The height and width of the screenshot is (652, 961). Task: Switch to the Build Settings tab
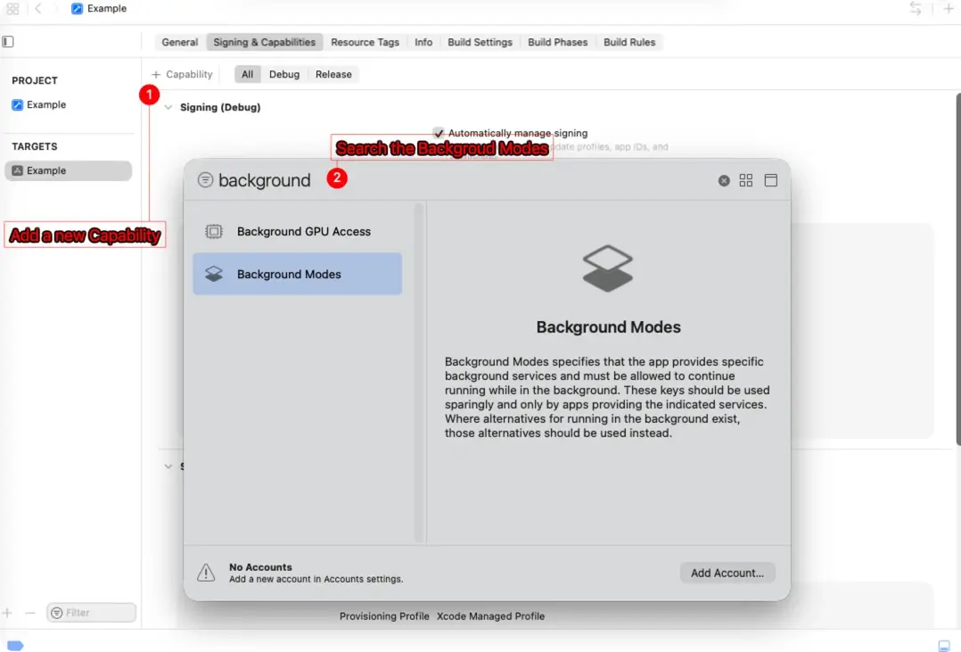click(480, 42)
